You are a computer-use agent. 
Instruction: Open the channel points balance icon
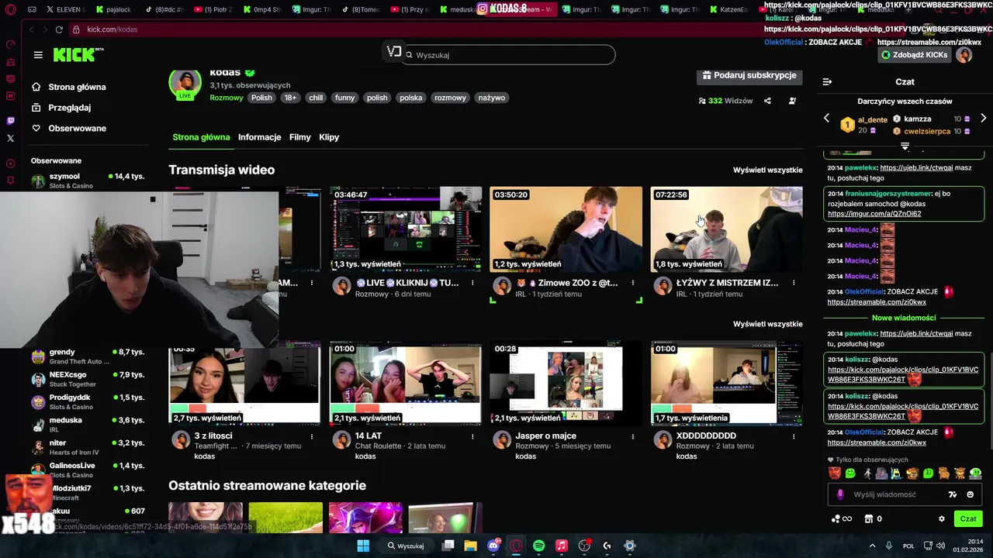842,519
